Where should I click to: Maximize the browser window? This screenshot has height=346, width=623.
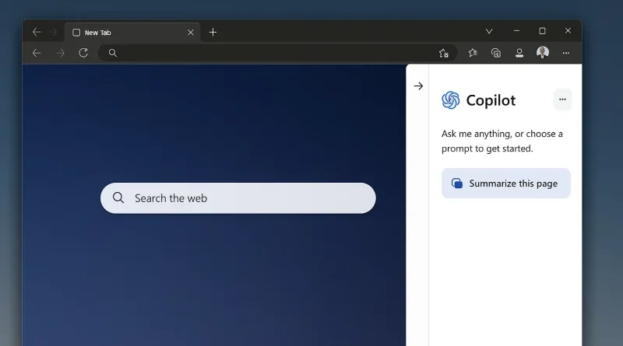(542, 31)
